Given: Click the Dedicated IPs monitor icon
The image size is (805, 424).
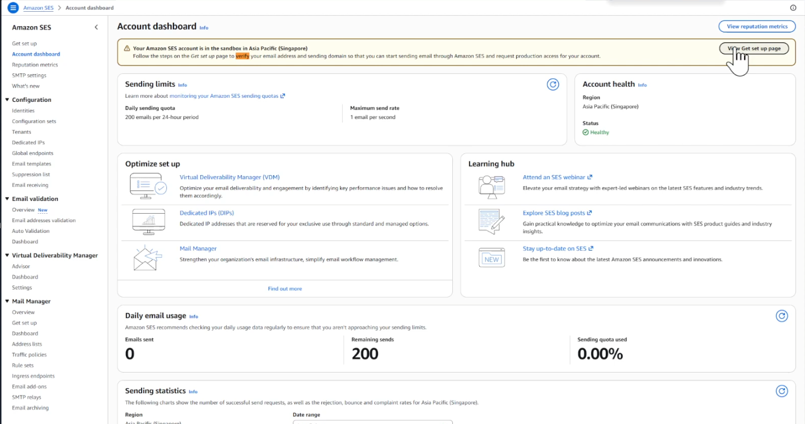Looking at the screenshot, I should click(148, 222).
